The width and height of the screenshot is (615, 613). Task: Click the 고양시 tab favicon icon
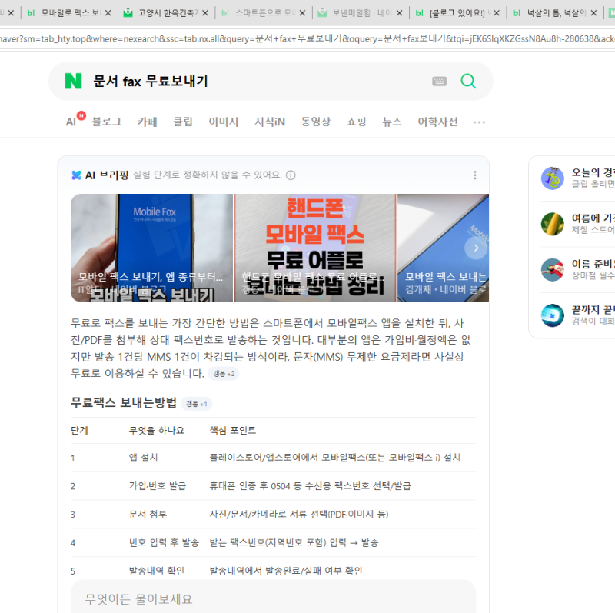tap(128, 13)
